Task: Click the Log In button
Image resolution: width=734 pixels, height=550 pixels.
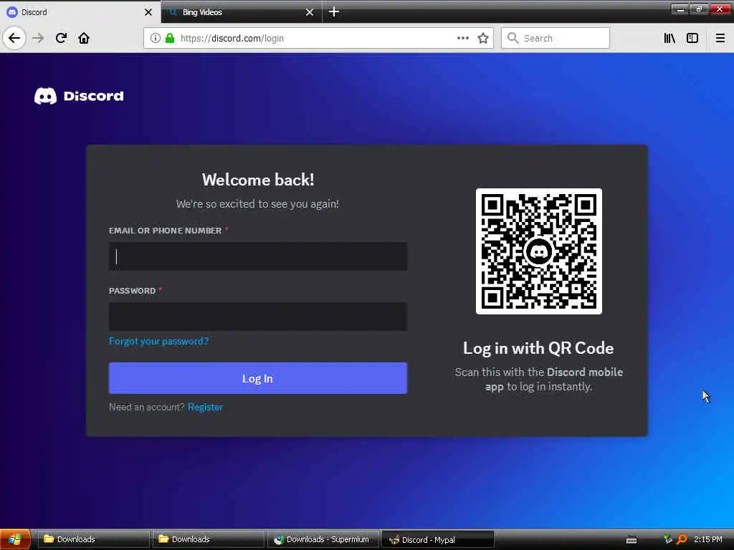Action: 258,378
